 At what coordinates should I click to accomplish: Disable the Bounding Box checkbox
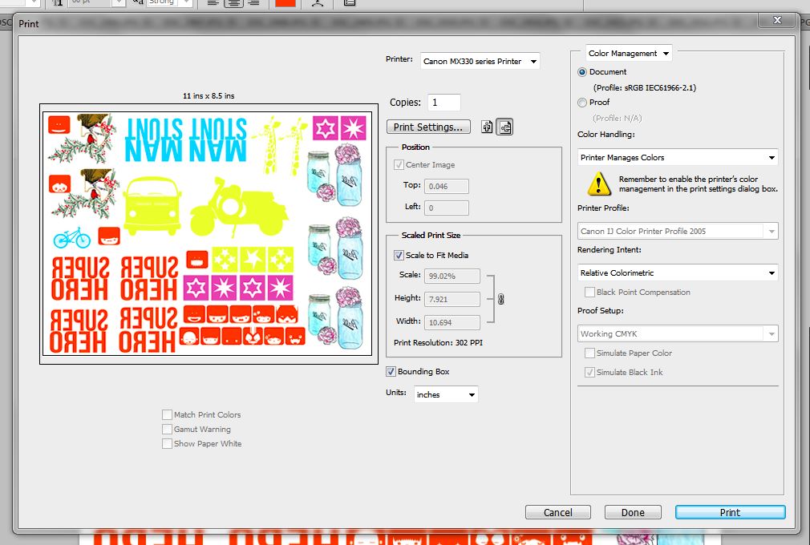tap(391, 372)
